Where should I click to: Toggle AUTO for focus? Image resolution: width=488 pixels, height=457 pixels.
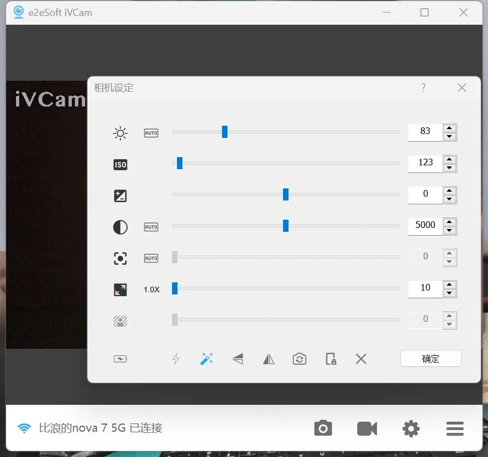(x=151, y=259)
